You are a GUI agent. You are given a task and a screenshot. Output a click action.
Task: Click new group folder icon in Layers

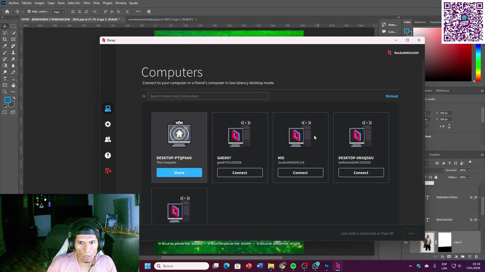coord(463,257)
